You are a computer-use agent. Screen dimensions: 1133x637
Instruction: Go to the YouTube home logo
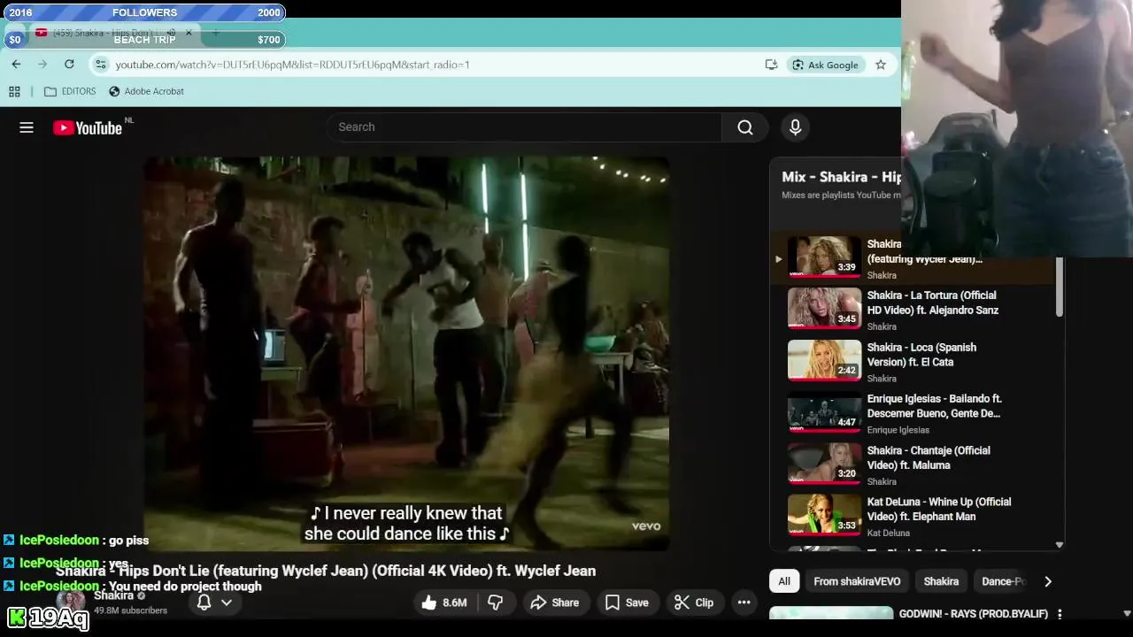click(88, 128)
